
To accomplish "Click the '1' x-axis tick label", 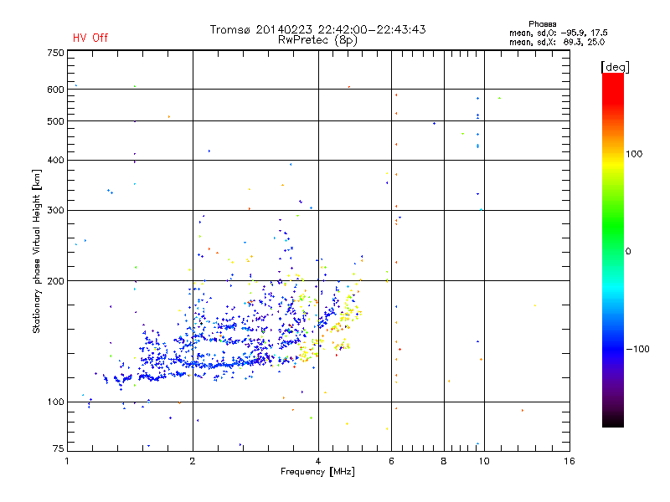I will tap(67, 461).
